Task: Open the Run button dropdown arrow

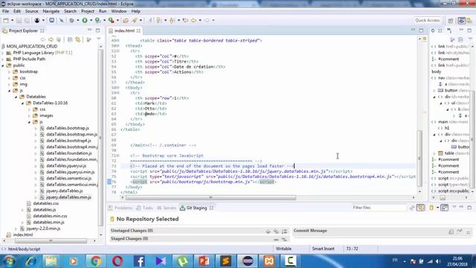Action: click(91, 20)
